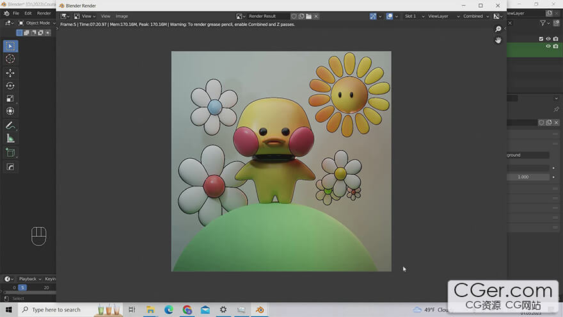Click the invert selection mode icon
563x317 pixels.
pyautogui.click(x=40, y=33)
